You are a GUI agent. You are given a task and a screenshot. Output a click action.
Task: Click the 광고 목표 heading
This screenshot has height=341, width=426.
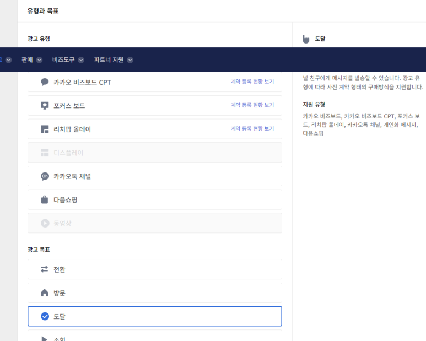[39, 250]
